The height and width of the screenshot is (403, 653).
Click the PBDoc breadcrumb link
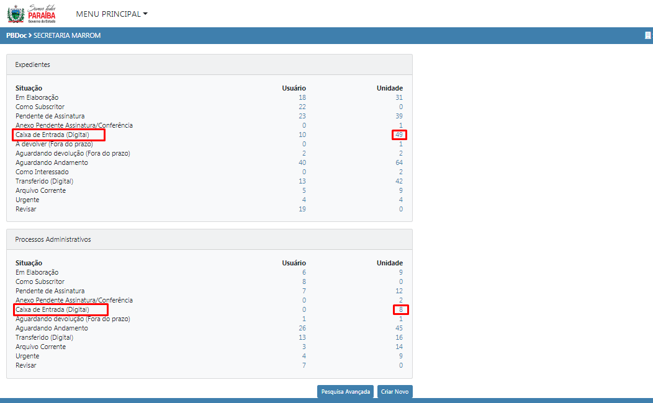pos(16,35)
